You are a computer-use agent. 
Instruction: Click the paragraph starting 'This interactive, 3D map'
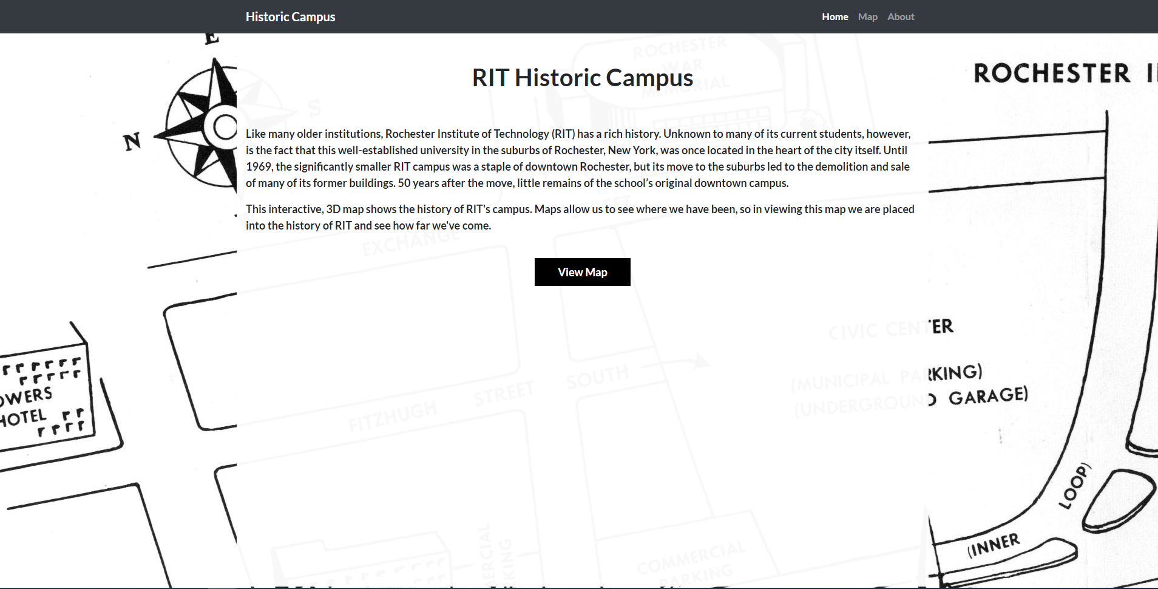coord(580,217)
